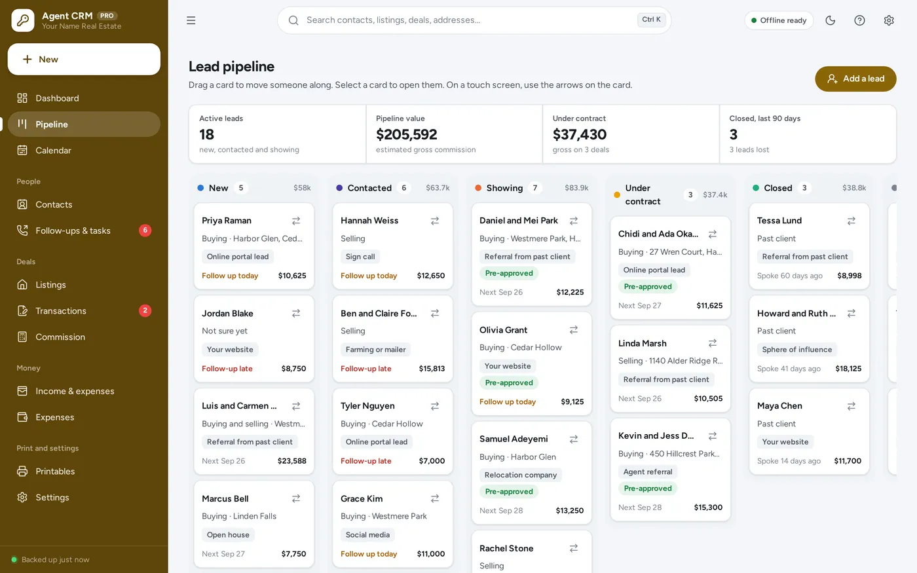The width and height of the screenshot is (917, 573).
Task: Open the help question mark icon
Action: coord(860,20)
